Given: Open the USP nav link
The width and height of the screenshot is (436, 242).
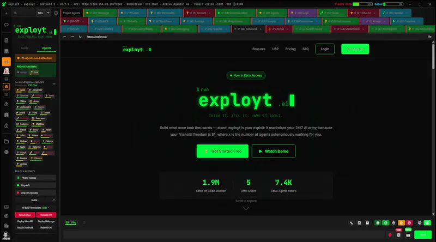Looking at the screenshot, I should [x=275, y=49].
